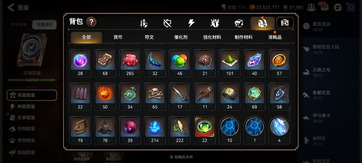The height and width of the screenshot is (163, 362).
Task: Go back with the 图鉴 arrow
Action: (x=18, y=8)
